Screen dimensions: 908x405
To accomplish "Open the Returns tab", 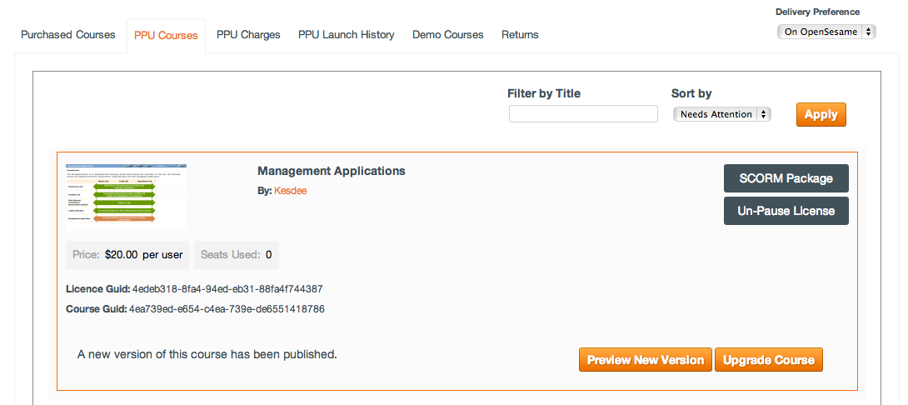I will coord(520,35).
